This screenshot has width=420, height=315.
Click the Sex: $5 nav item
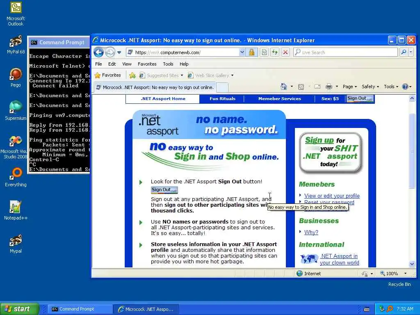click(330, 98)
